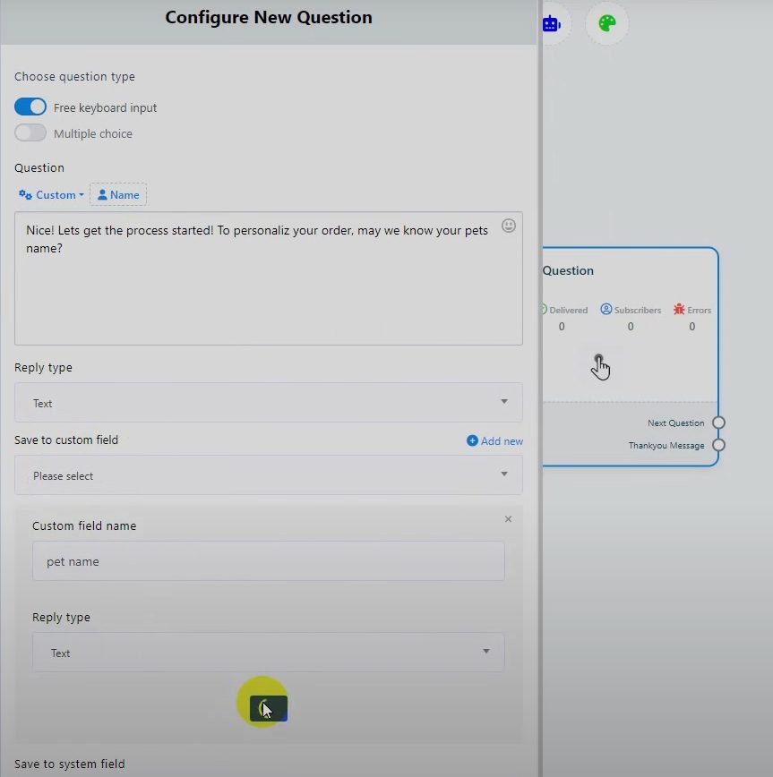Insert the Name variable tag
Viewport: 773px width, 777px height.
[x=118, y=194]
